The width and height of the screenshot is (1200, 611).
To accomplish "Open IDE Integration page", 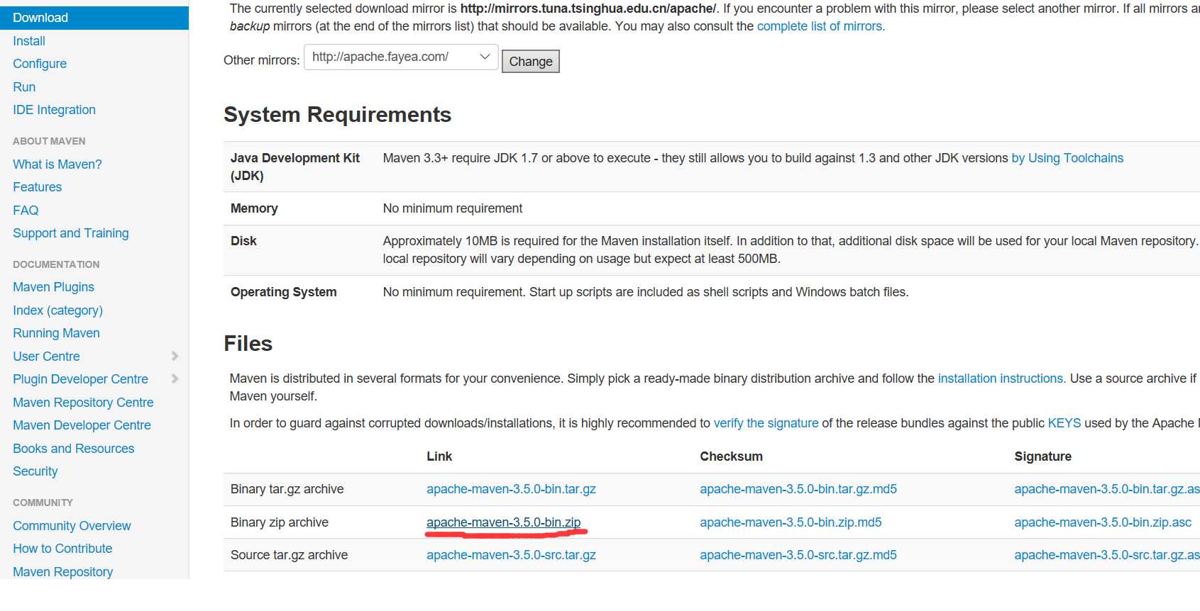I will click(x=54, y=110).
